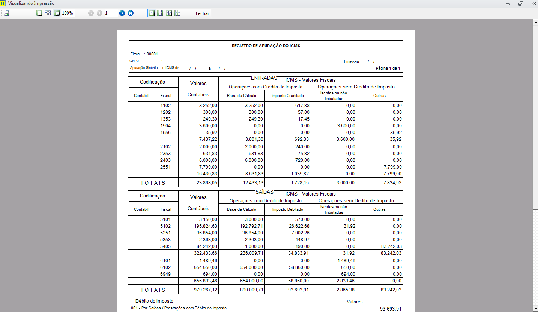Click vertical scrollbar down arrow
Screen dimensions: 538x312
(535, 309)
